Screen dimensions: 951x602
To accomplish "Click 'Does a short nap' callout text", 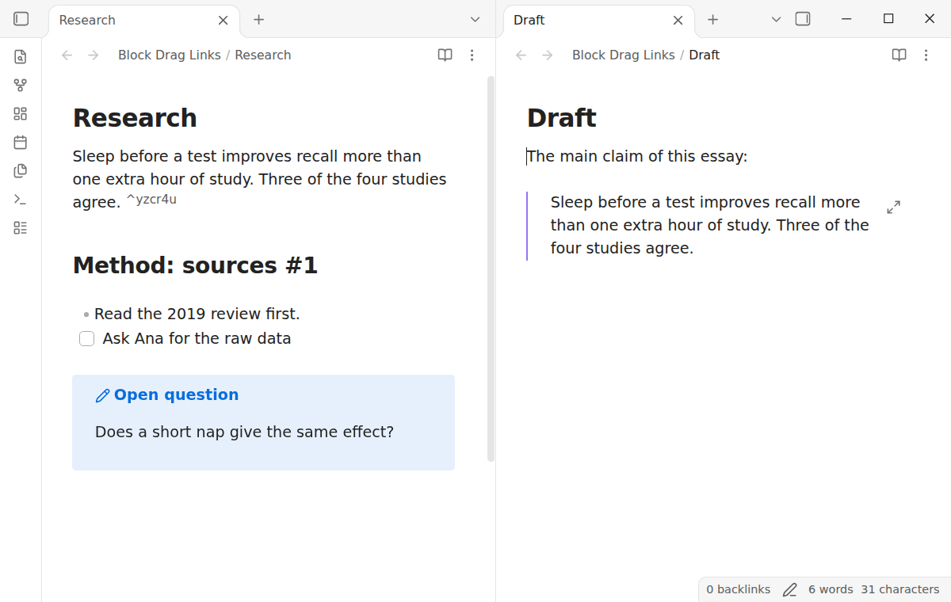I will click(245, 432).
